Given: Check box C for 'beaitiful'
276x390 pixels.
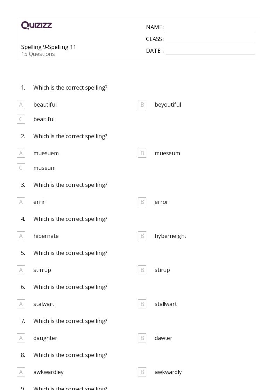Looking at the screenshot, I should [21, 119].
